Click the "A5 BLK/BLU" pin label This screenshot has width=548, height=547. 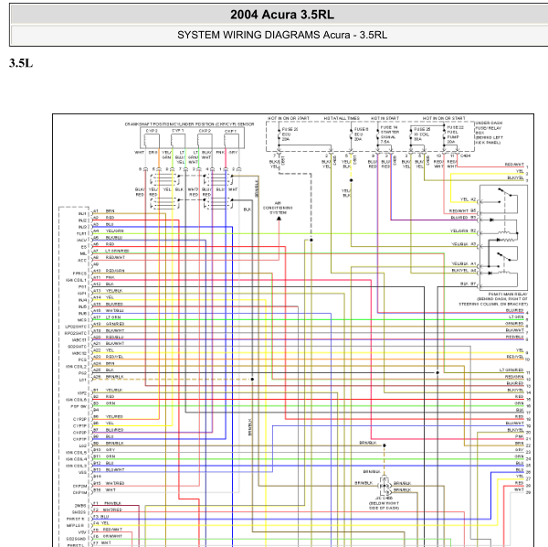[108, 238]
